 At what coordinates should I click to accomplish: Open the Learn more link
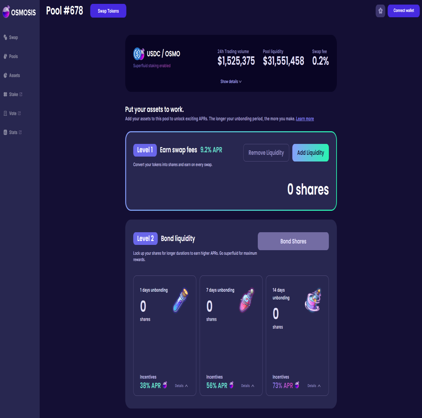pyautogui.click(x=305, y=119)
